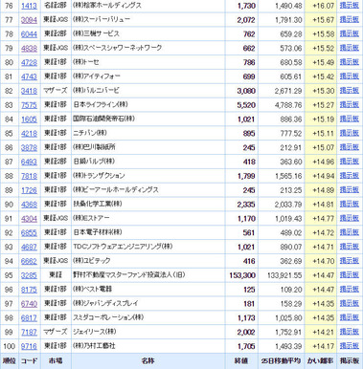Select the +16.07 deviation rate value
363x369 pixels.
pos(323,6)
